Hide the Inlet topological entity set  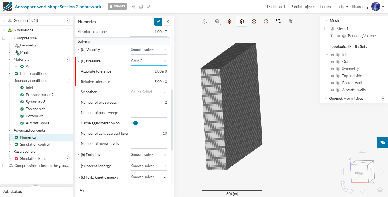point(333,55)
